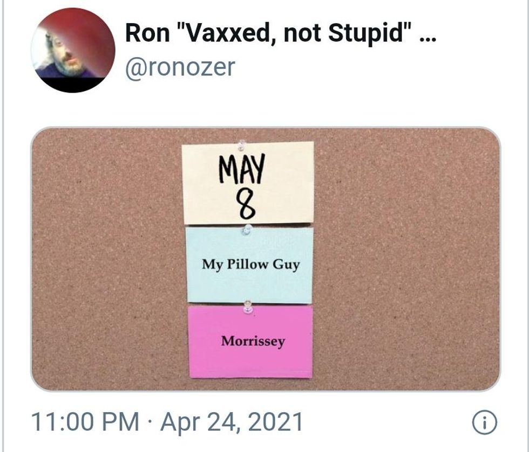Open Ron's profile picture avatar
Viewport: 529px width, 452px height.
(73, 50)
